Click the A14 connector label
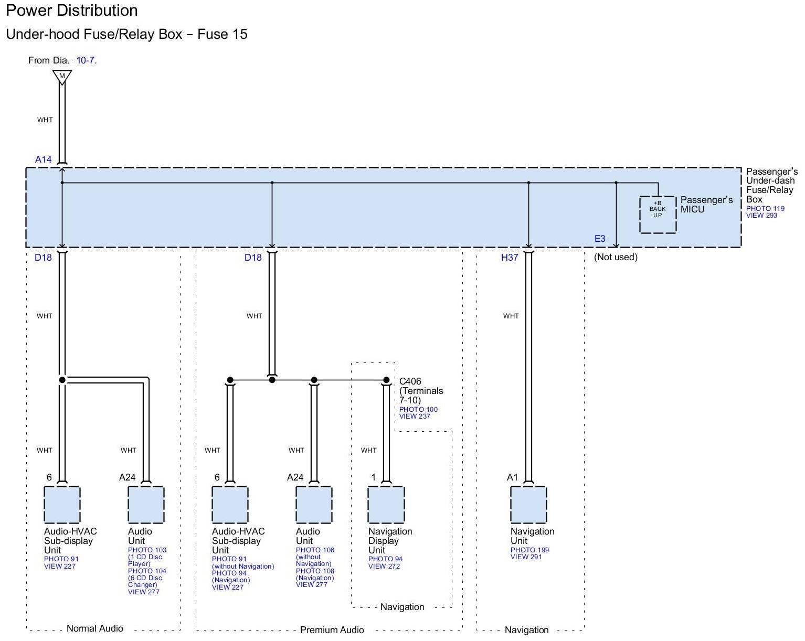 point(44,159)
